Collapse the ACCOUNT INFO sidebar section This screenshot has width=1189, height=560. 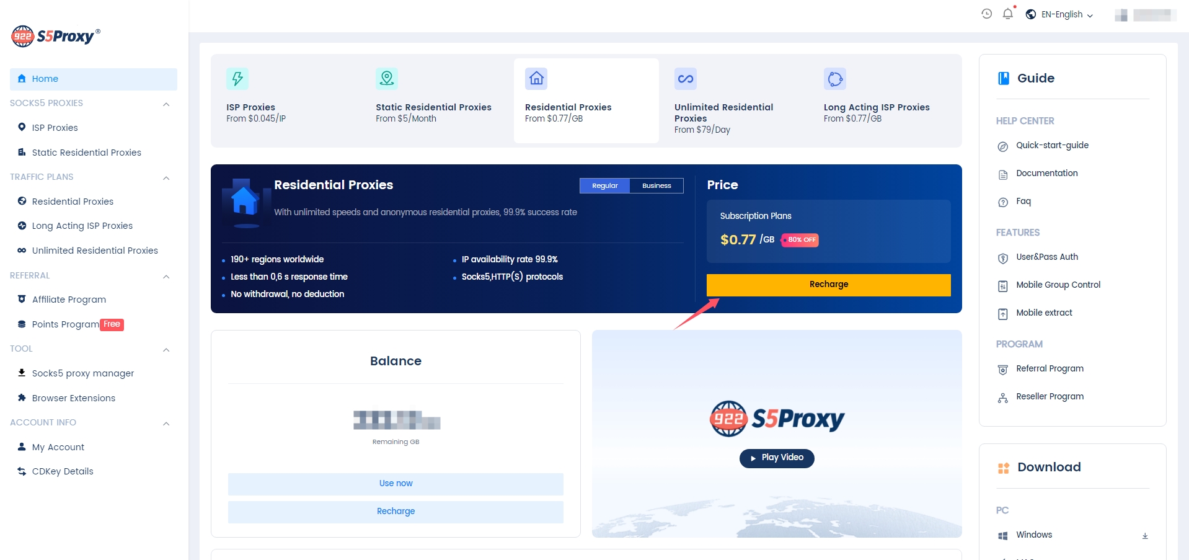point(166,423)
